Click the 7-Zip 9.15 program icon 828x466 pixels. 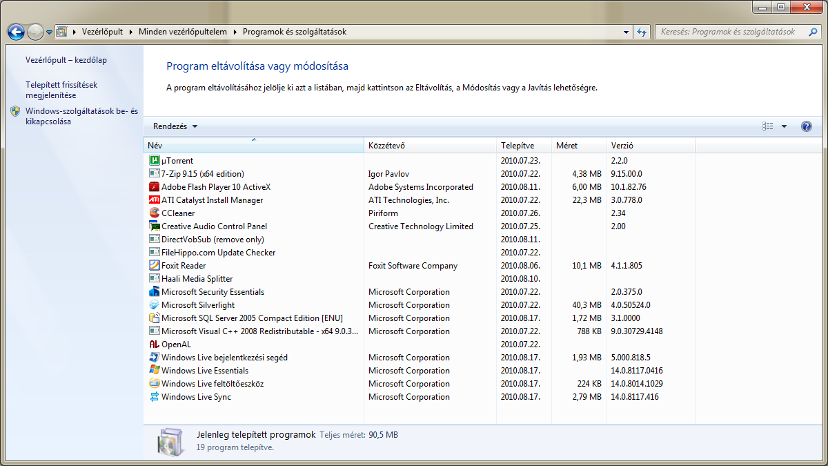coord(155,174)
